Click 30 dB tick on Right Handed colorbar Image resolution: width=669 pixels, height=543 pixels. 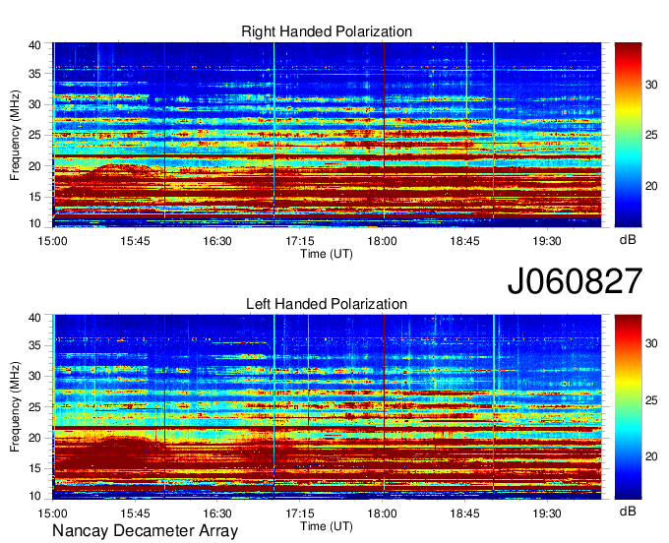pyautogui.click(x=651, y=85)
